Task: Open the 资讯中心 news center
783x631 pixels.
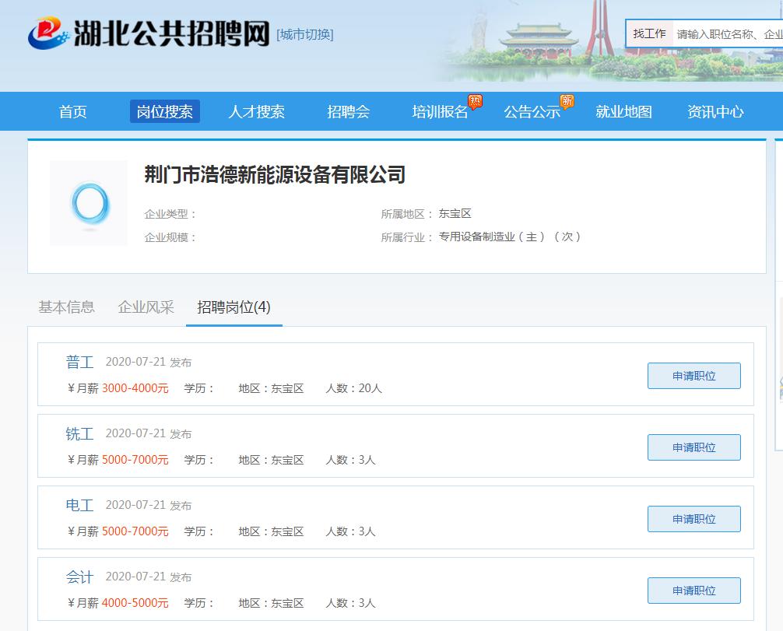Action: pyautogui.click(x=715, y=111)
